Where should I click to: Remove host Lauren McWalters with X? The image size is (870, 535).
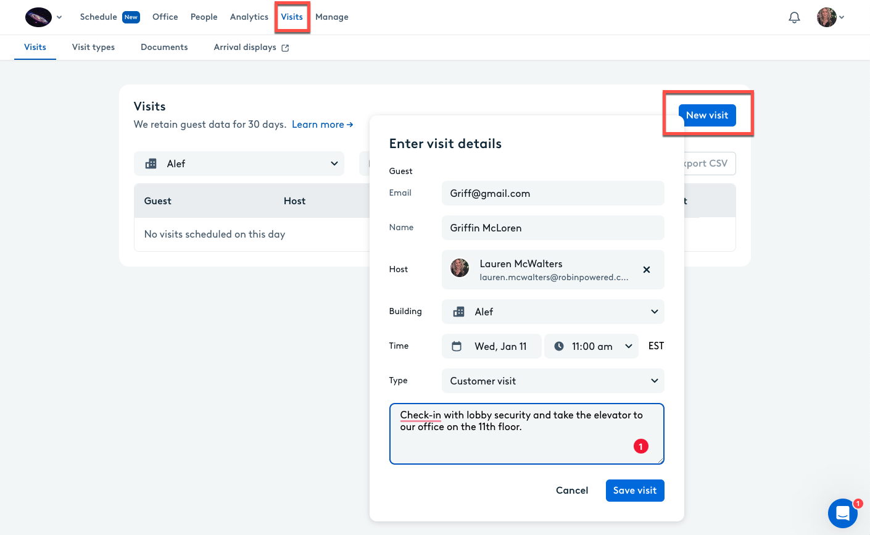(x=646, y=270)
